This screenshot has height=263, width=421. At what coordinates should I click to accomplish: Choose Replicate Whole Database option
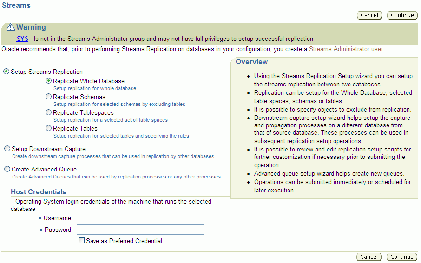[49, 81]
